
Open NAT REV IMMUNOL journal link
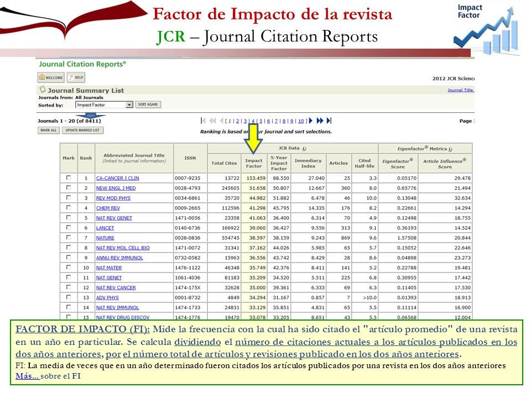click(x=117, y=308)
